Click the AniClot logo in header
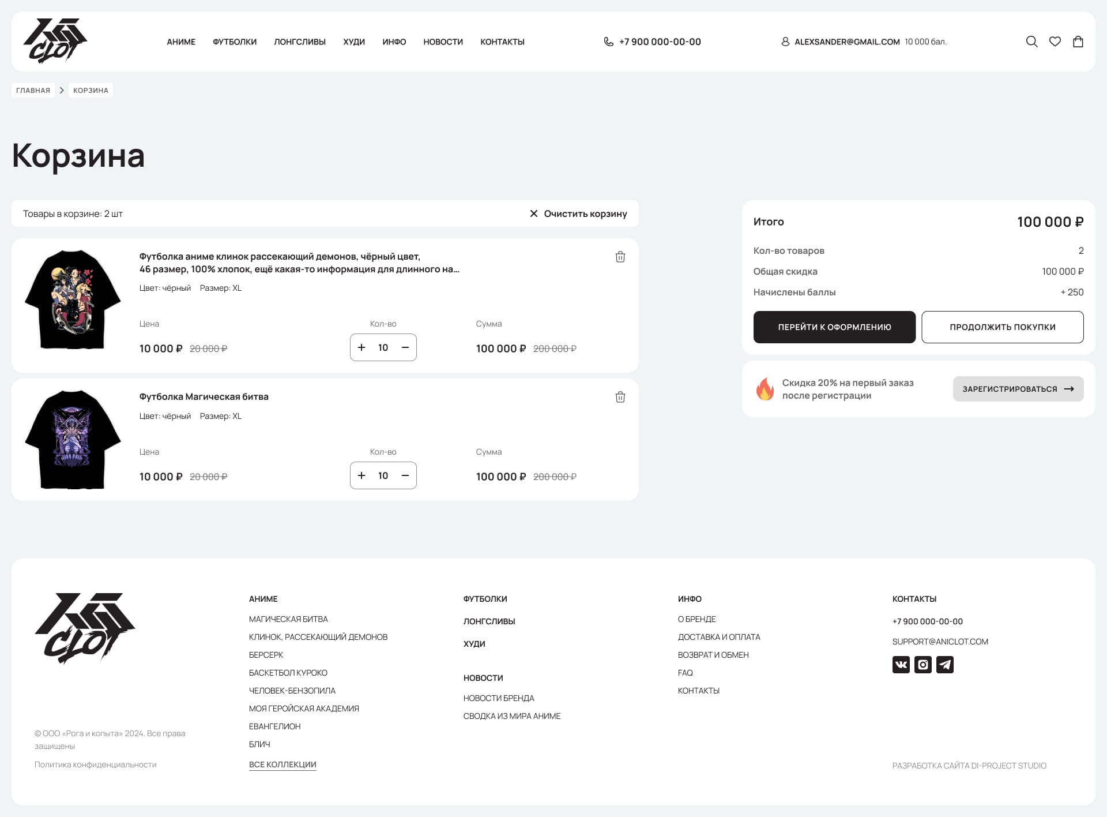Screen dimensions: 1107x817 55,41
